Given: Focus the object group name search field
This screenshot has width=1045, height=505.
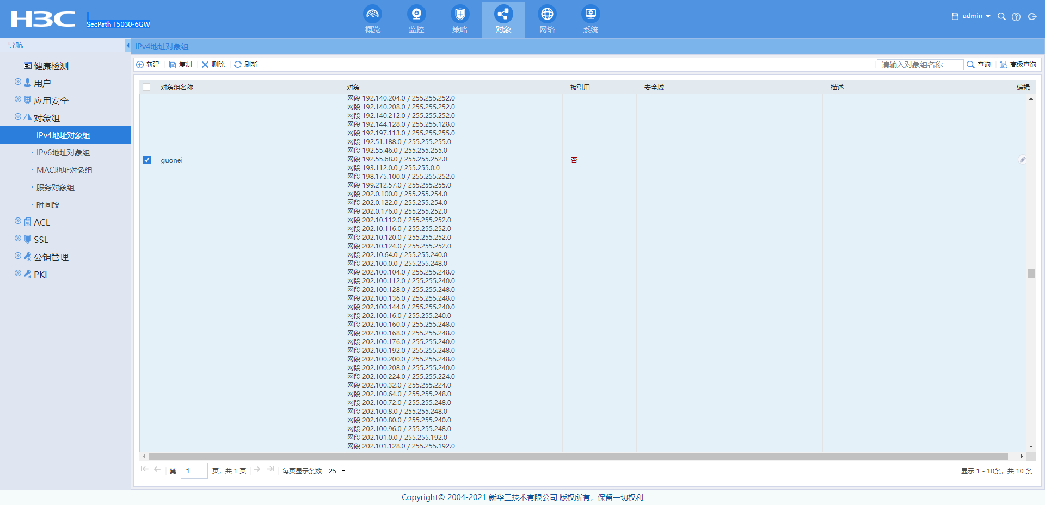Looking at the screenshot, I should (920, 65).
